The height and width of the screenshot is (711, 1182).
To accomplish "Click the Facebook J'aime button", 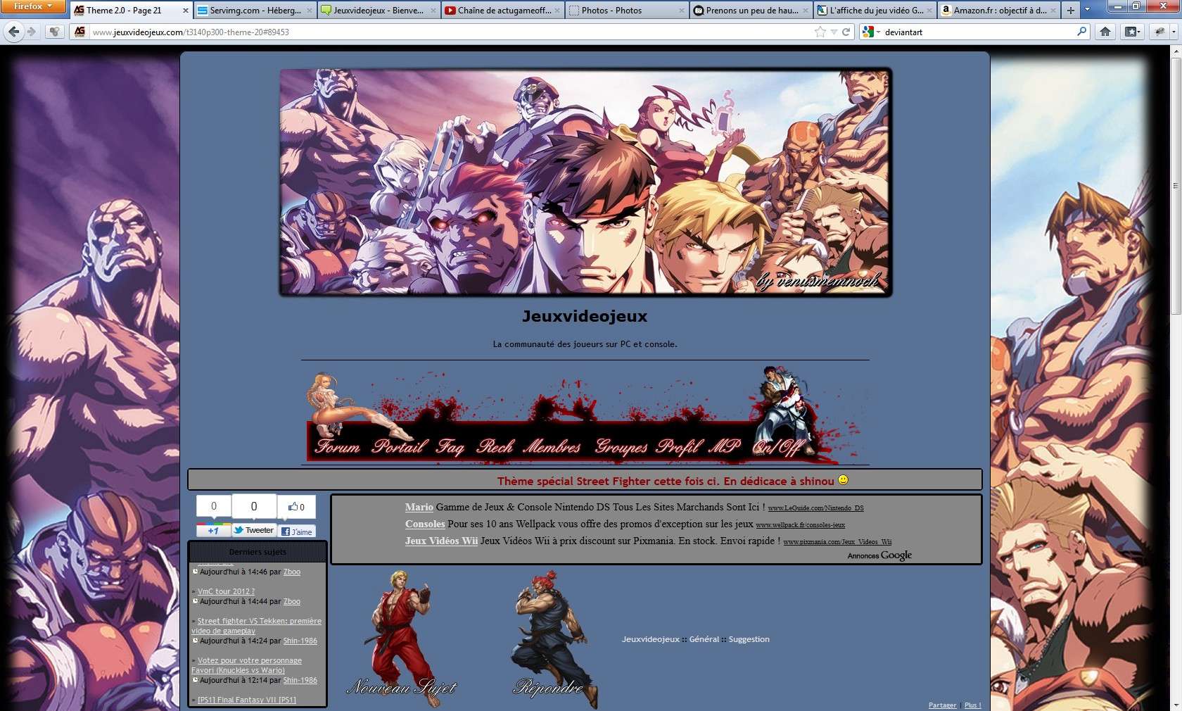I will pos(296,531).
